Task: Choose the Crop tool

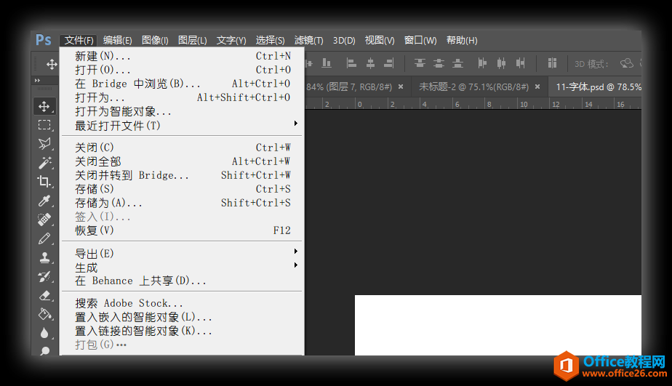Action: [44, 182]
